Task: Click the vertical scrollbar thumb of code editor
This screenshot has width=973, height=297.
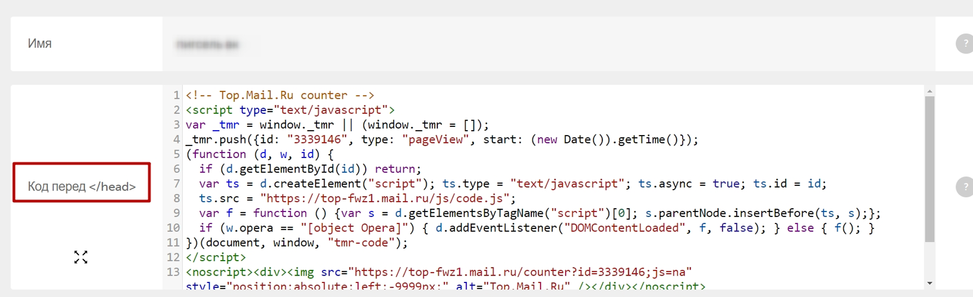Action: 930,169
